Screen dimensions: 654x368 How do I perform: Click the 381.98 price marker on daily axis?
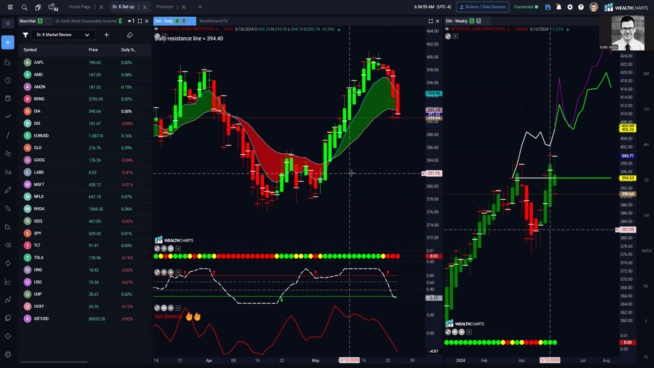[x=434, y=173]
